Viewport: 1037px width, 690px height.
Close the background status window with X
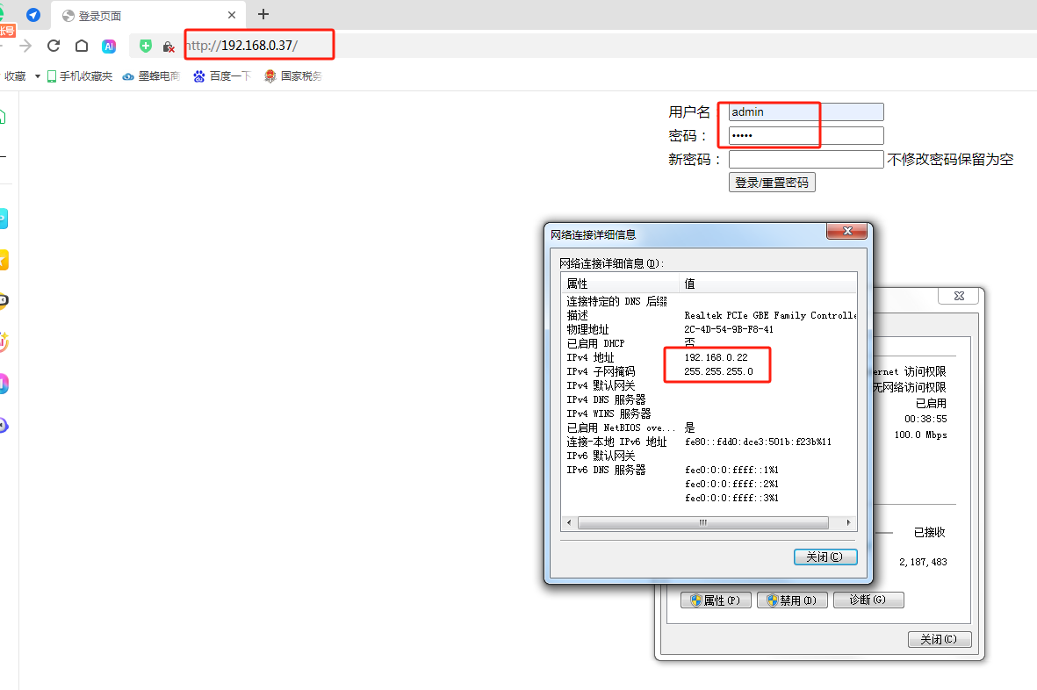click(x=959, y=296)
